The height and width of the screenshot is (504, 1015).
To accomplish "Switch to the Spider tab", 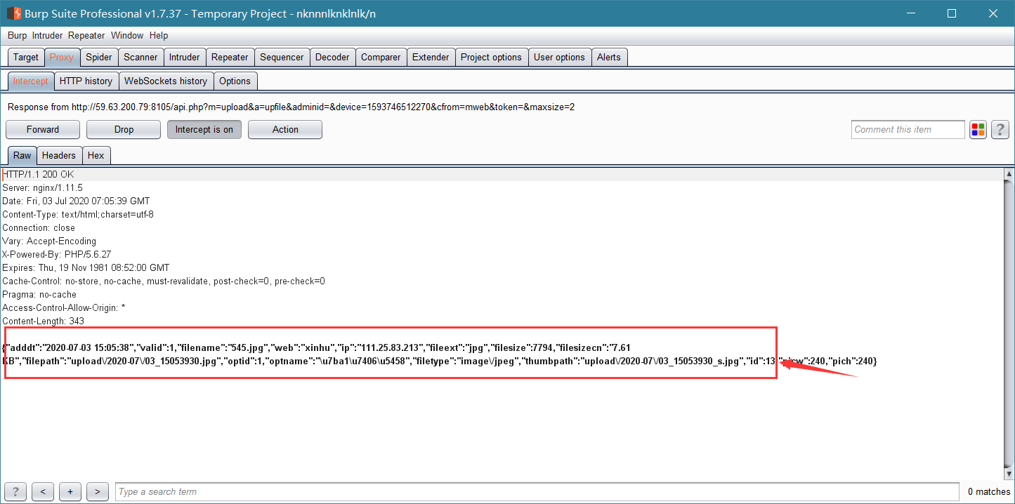I will 99,57.
